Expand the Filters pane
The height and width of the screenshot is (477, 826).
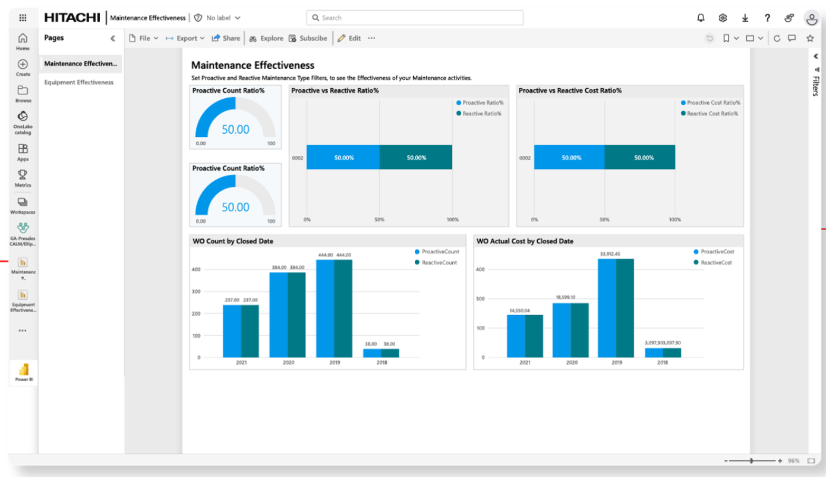(x=816, y=57)
